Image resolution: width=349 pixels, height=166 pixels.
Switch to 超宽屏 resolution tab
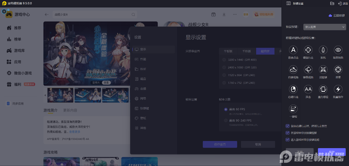265,51
